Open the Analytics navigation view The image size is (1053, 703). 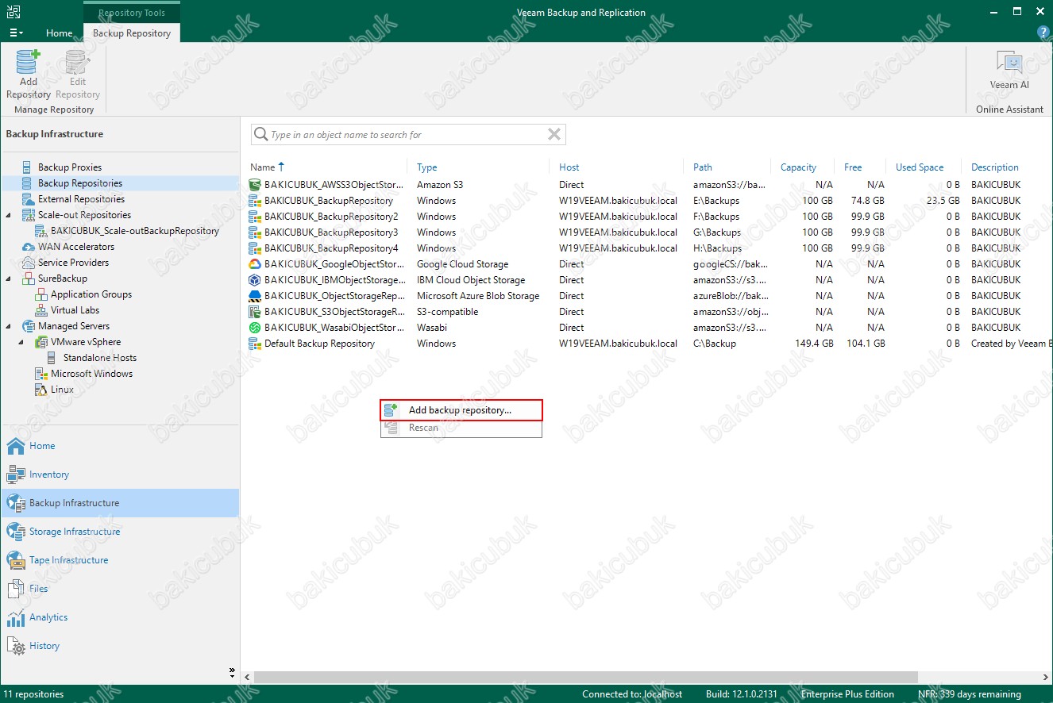[119, 617]
